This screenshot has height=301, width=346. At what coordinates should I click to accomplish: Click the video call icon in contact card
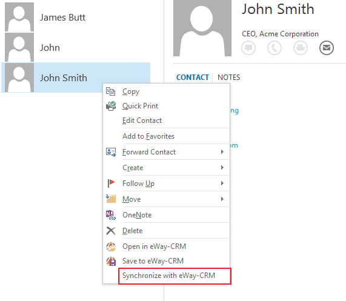pyautogui.click(x=301, y=48)
